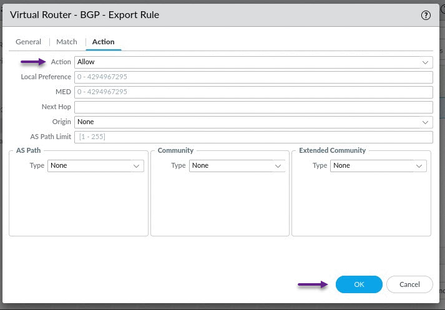Expand the AS Path Type combo box
This screenshot has height=310, width=445.
[95, 166]
